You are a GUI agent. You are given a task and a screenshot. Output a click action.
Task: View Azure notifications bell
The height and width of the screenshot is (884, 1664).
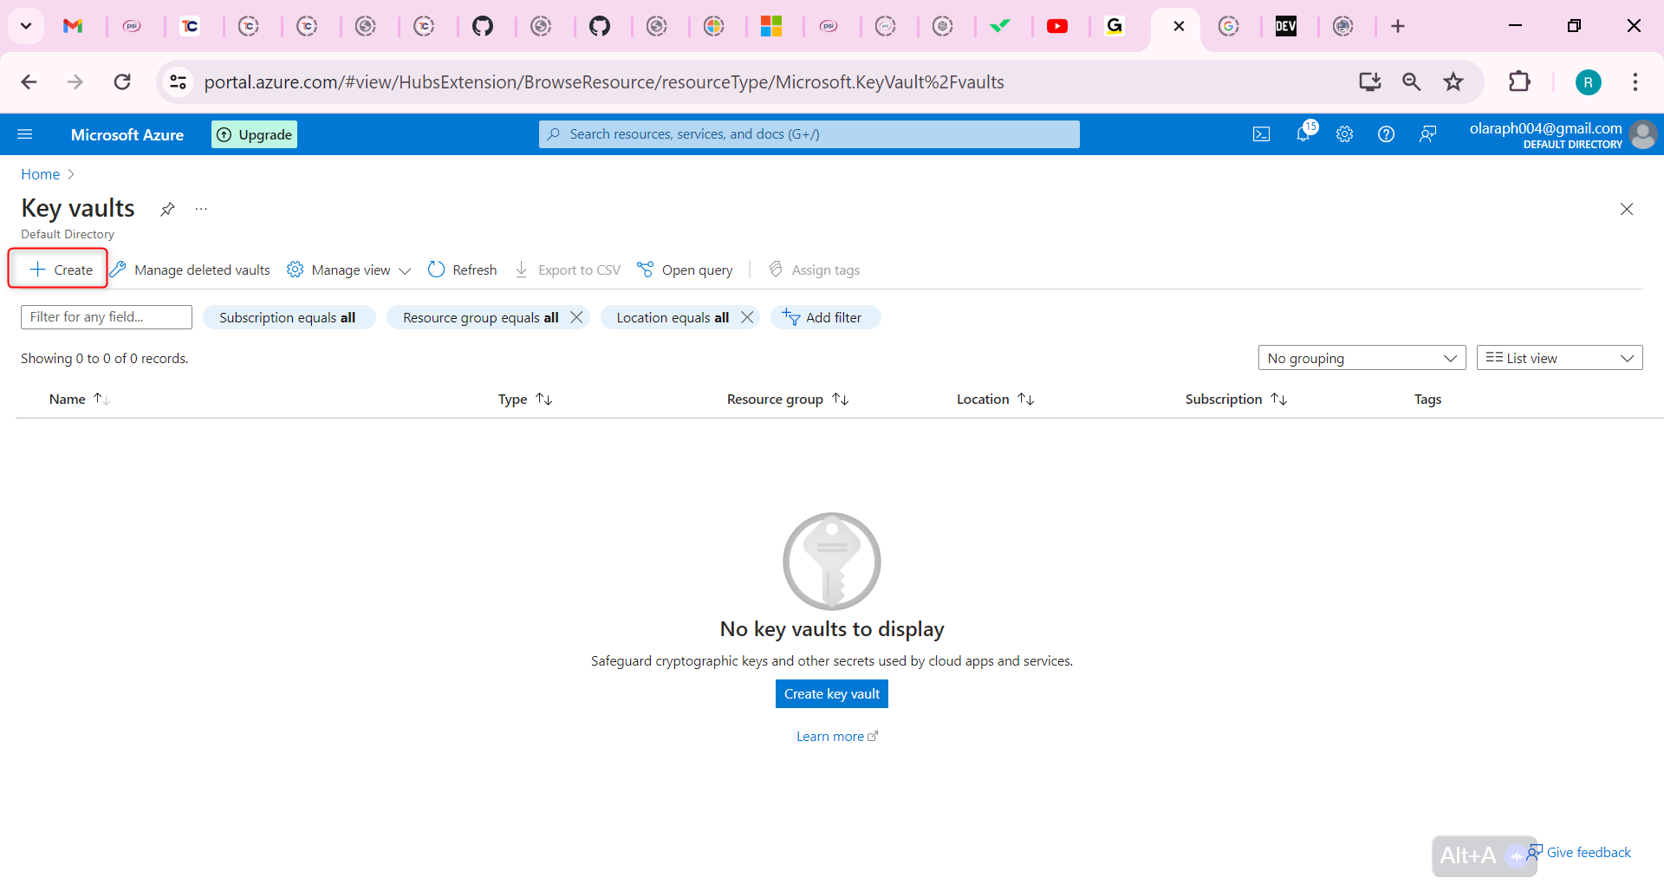click(1303, 133)
